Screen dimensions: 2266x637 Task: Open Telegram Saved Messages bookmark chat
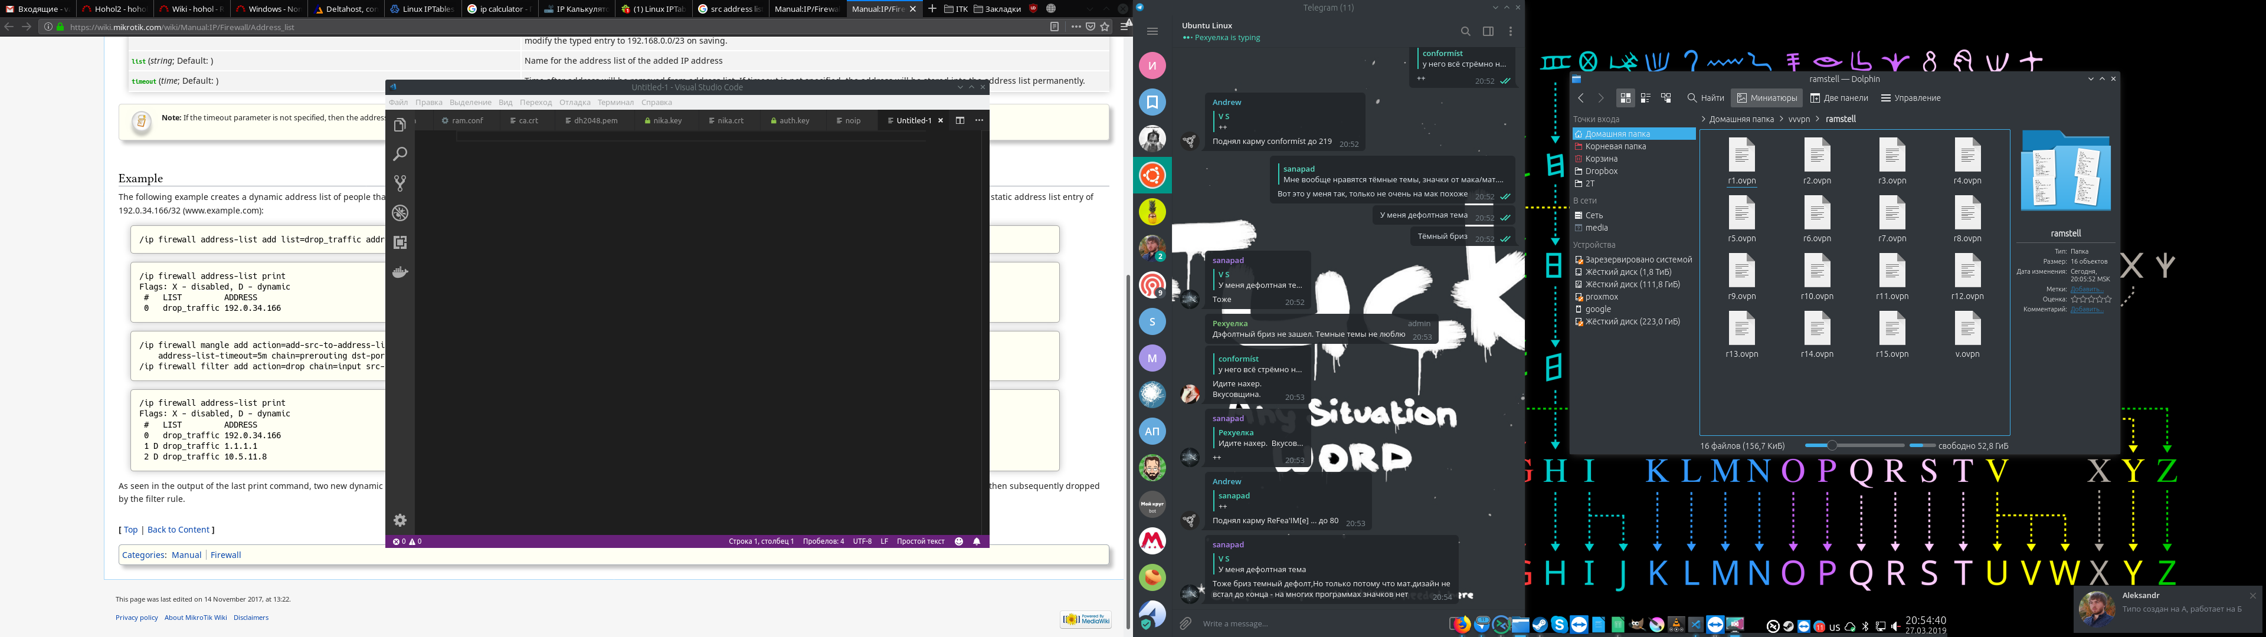(x=1152, y=102)
